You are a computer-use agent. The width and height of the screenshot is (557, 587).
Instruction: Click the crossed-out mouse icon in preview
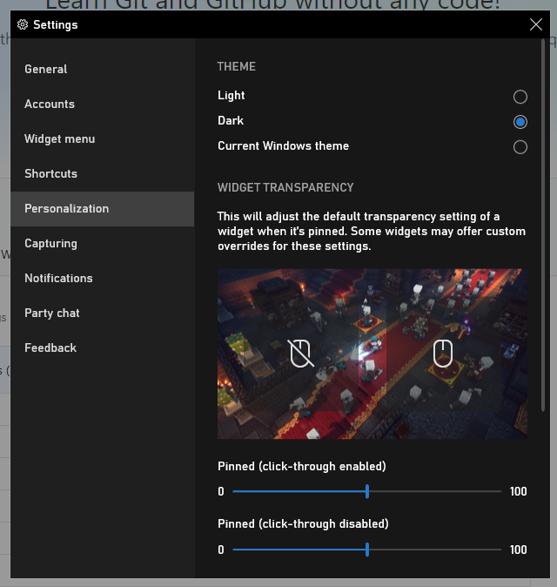[301, 354]
